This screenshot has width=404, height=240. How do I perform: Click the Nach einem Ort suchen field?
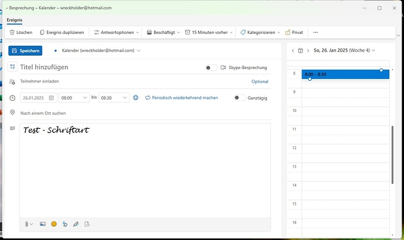pyautogui.click(x=145, y=114)
